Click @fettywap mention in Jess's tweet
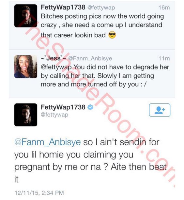The height and width of the screenshot is (200, 184). point(56,67)
